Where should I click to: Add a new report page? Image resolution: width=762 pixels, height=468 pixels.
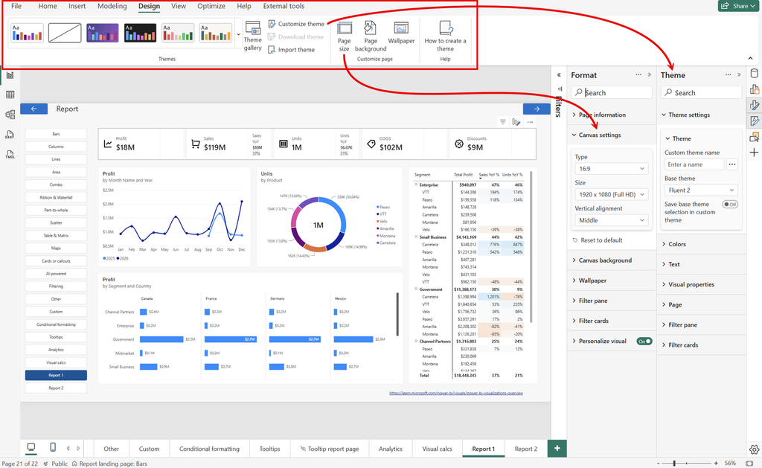pos(557,448)
